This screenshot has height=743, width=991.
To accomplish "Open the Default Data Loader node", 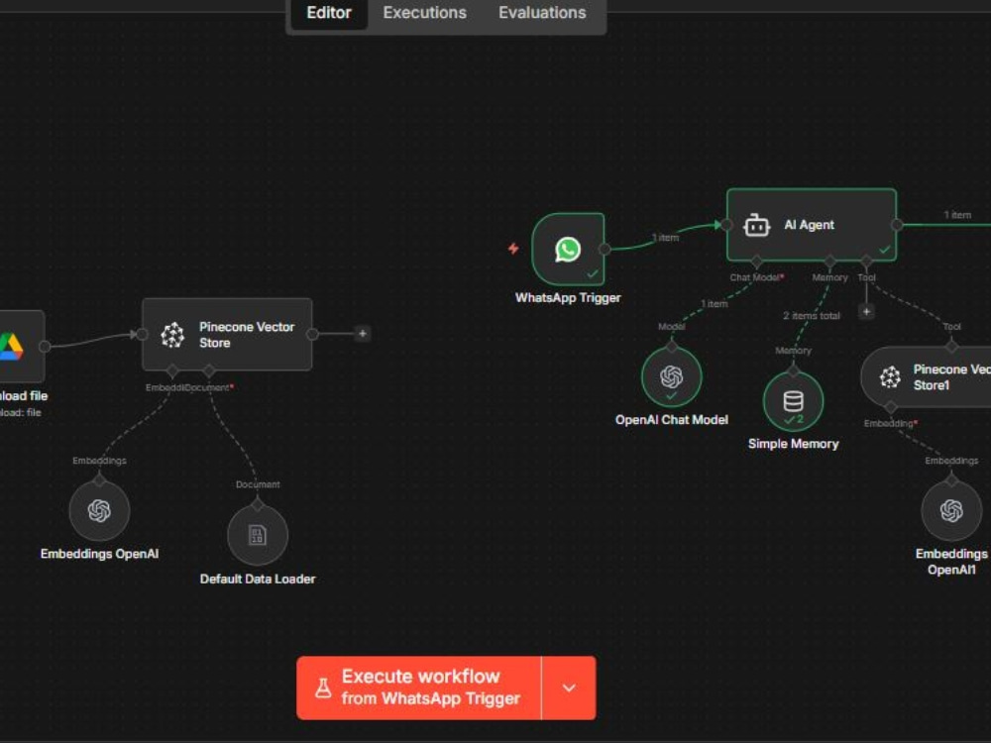I will tap(258, 535).
